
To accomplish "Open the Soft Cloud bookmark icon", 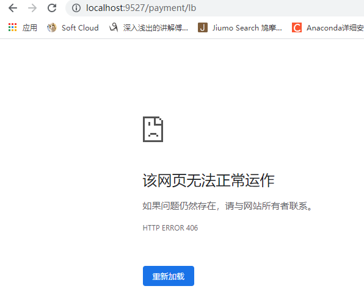I will (52, 27).
